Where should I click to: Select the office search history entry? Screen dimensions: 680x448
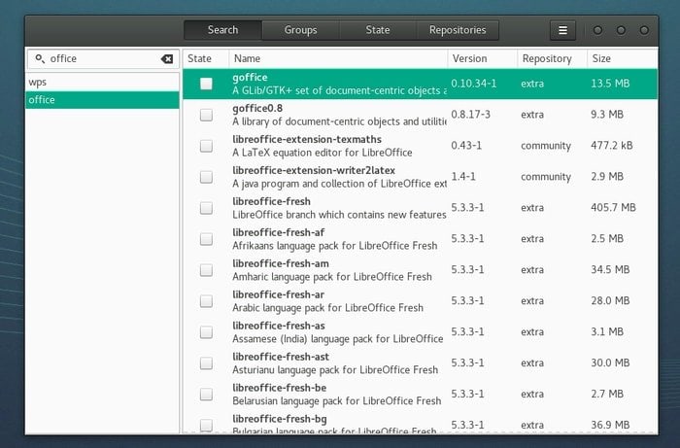pos(102,100)
